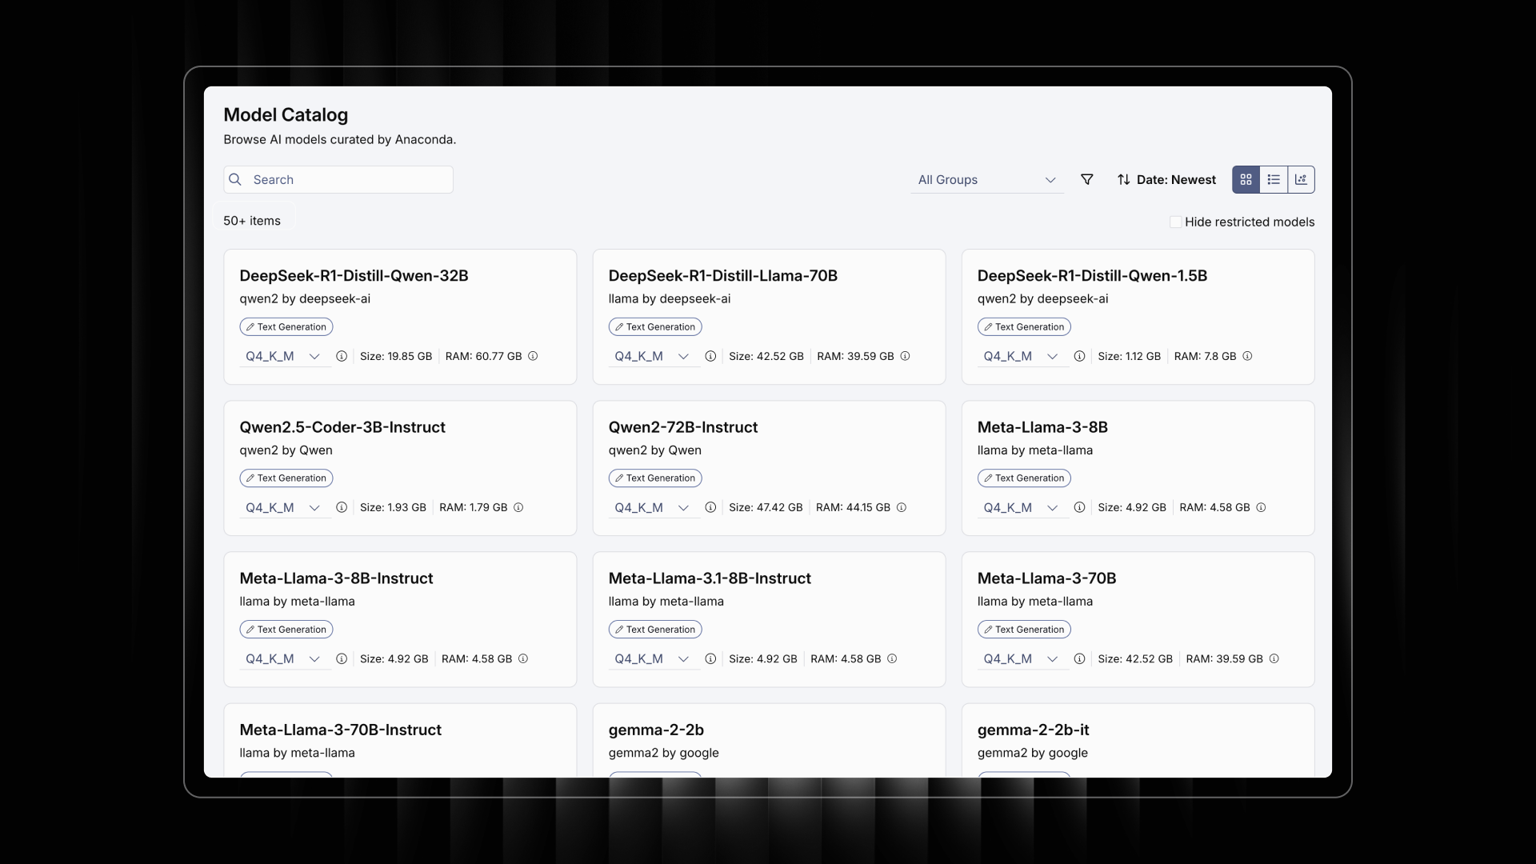1536x864 pixels.
Task: Expand Q4_K_M dropdown for Meta-Llama-3-8B-Instruct
Action: 285,658
